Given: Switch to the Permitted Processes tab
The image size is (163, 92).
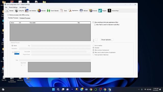Looking at the screenshot, I should pyautogui.click(x=13, y=18).
